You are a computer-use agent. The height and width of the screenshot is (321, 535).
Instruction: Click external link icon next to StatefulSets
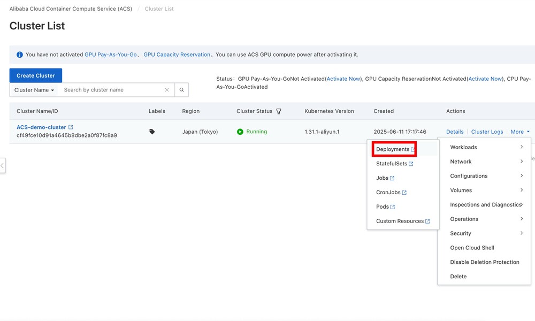(x=411, y=164)
